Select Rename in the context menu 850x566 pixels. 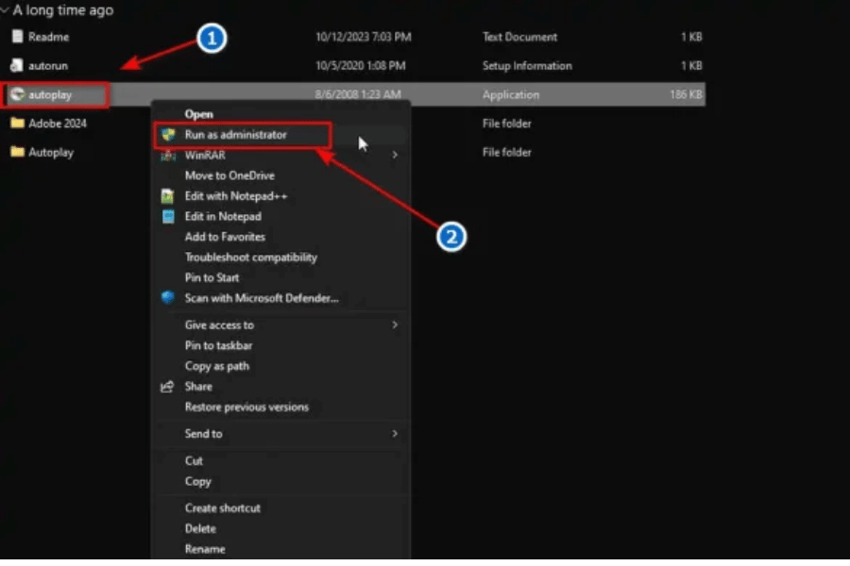coord(205,549)
